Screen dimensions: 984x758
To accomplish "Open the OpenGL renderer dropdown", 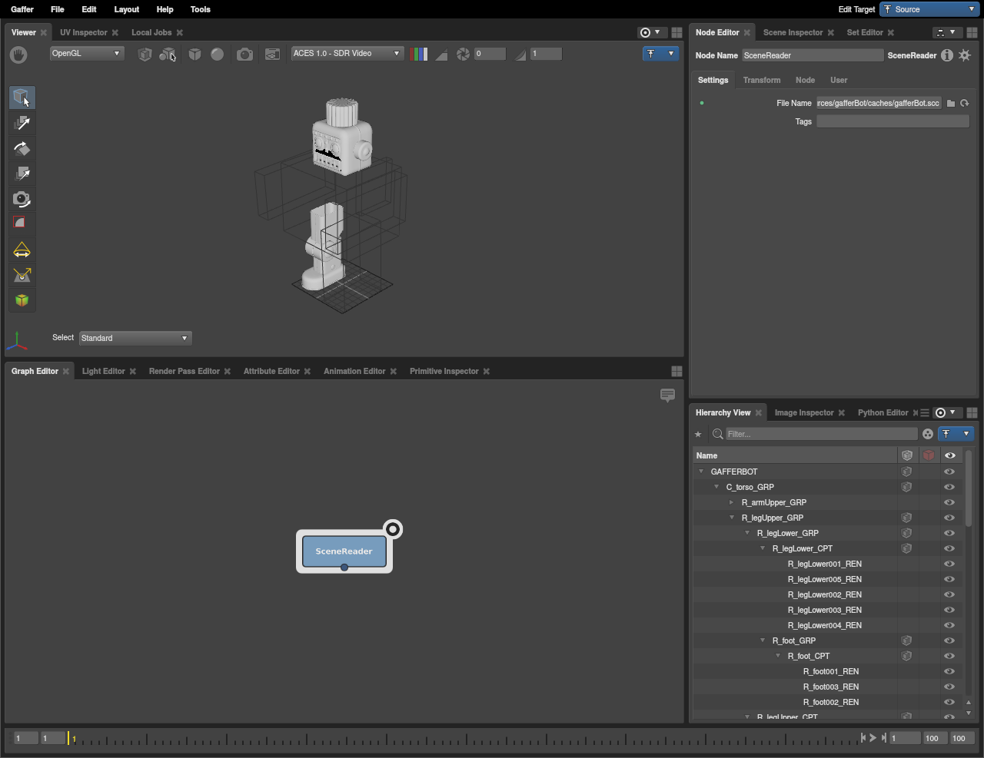I will coord(87,54).
